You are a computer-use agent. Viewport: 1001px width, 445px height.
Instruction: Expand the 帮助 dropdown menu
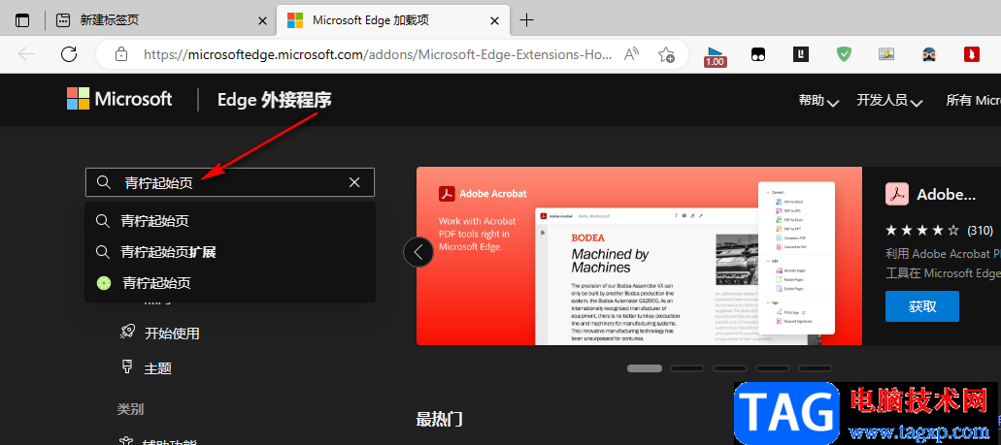tap(818, 100)
